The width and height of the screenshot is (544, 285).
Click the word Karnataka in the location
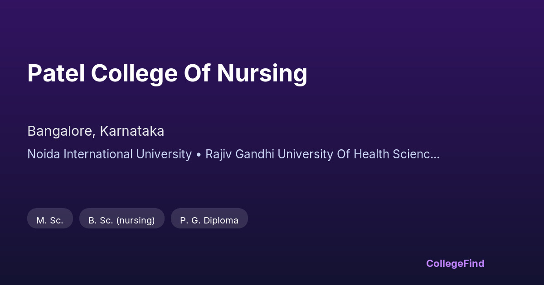132,131
